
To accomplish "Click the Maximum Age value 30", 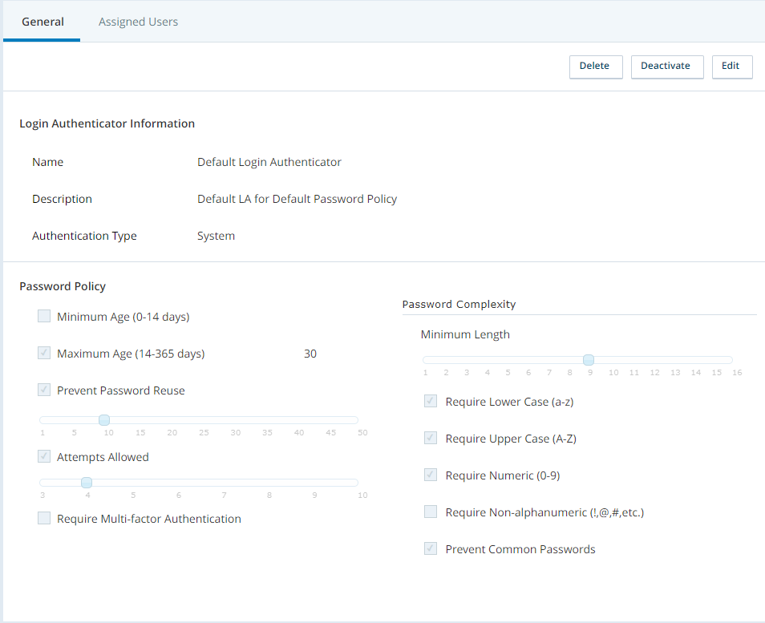I will pyautogui.click(x=310, y=354).
